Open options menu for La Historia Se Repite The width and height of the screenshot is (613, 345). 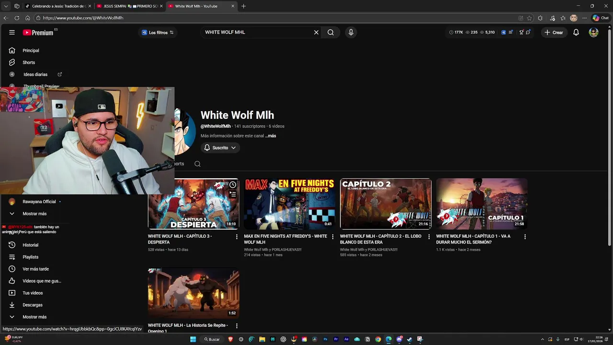[237, 326]
